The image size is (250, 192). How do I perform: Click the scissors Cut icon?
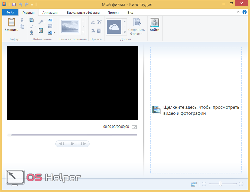point(22,20)
